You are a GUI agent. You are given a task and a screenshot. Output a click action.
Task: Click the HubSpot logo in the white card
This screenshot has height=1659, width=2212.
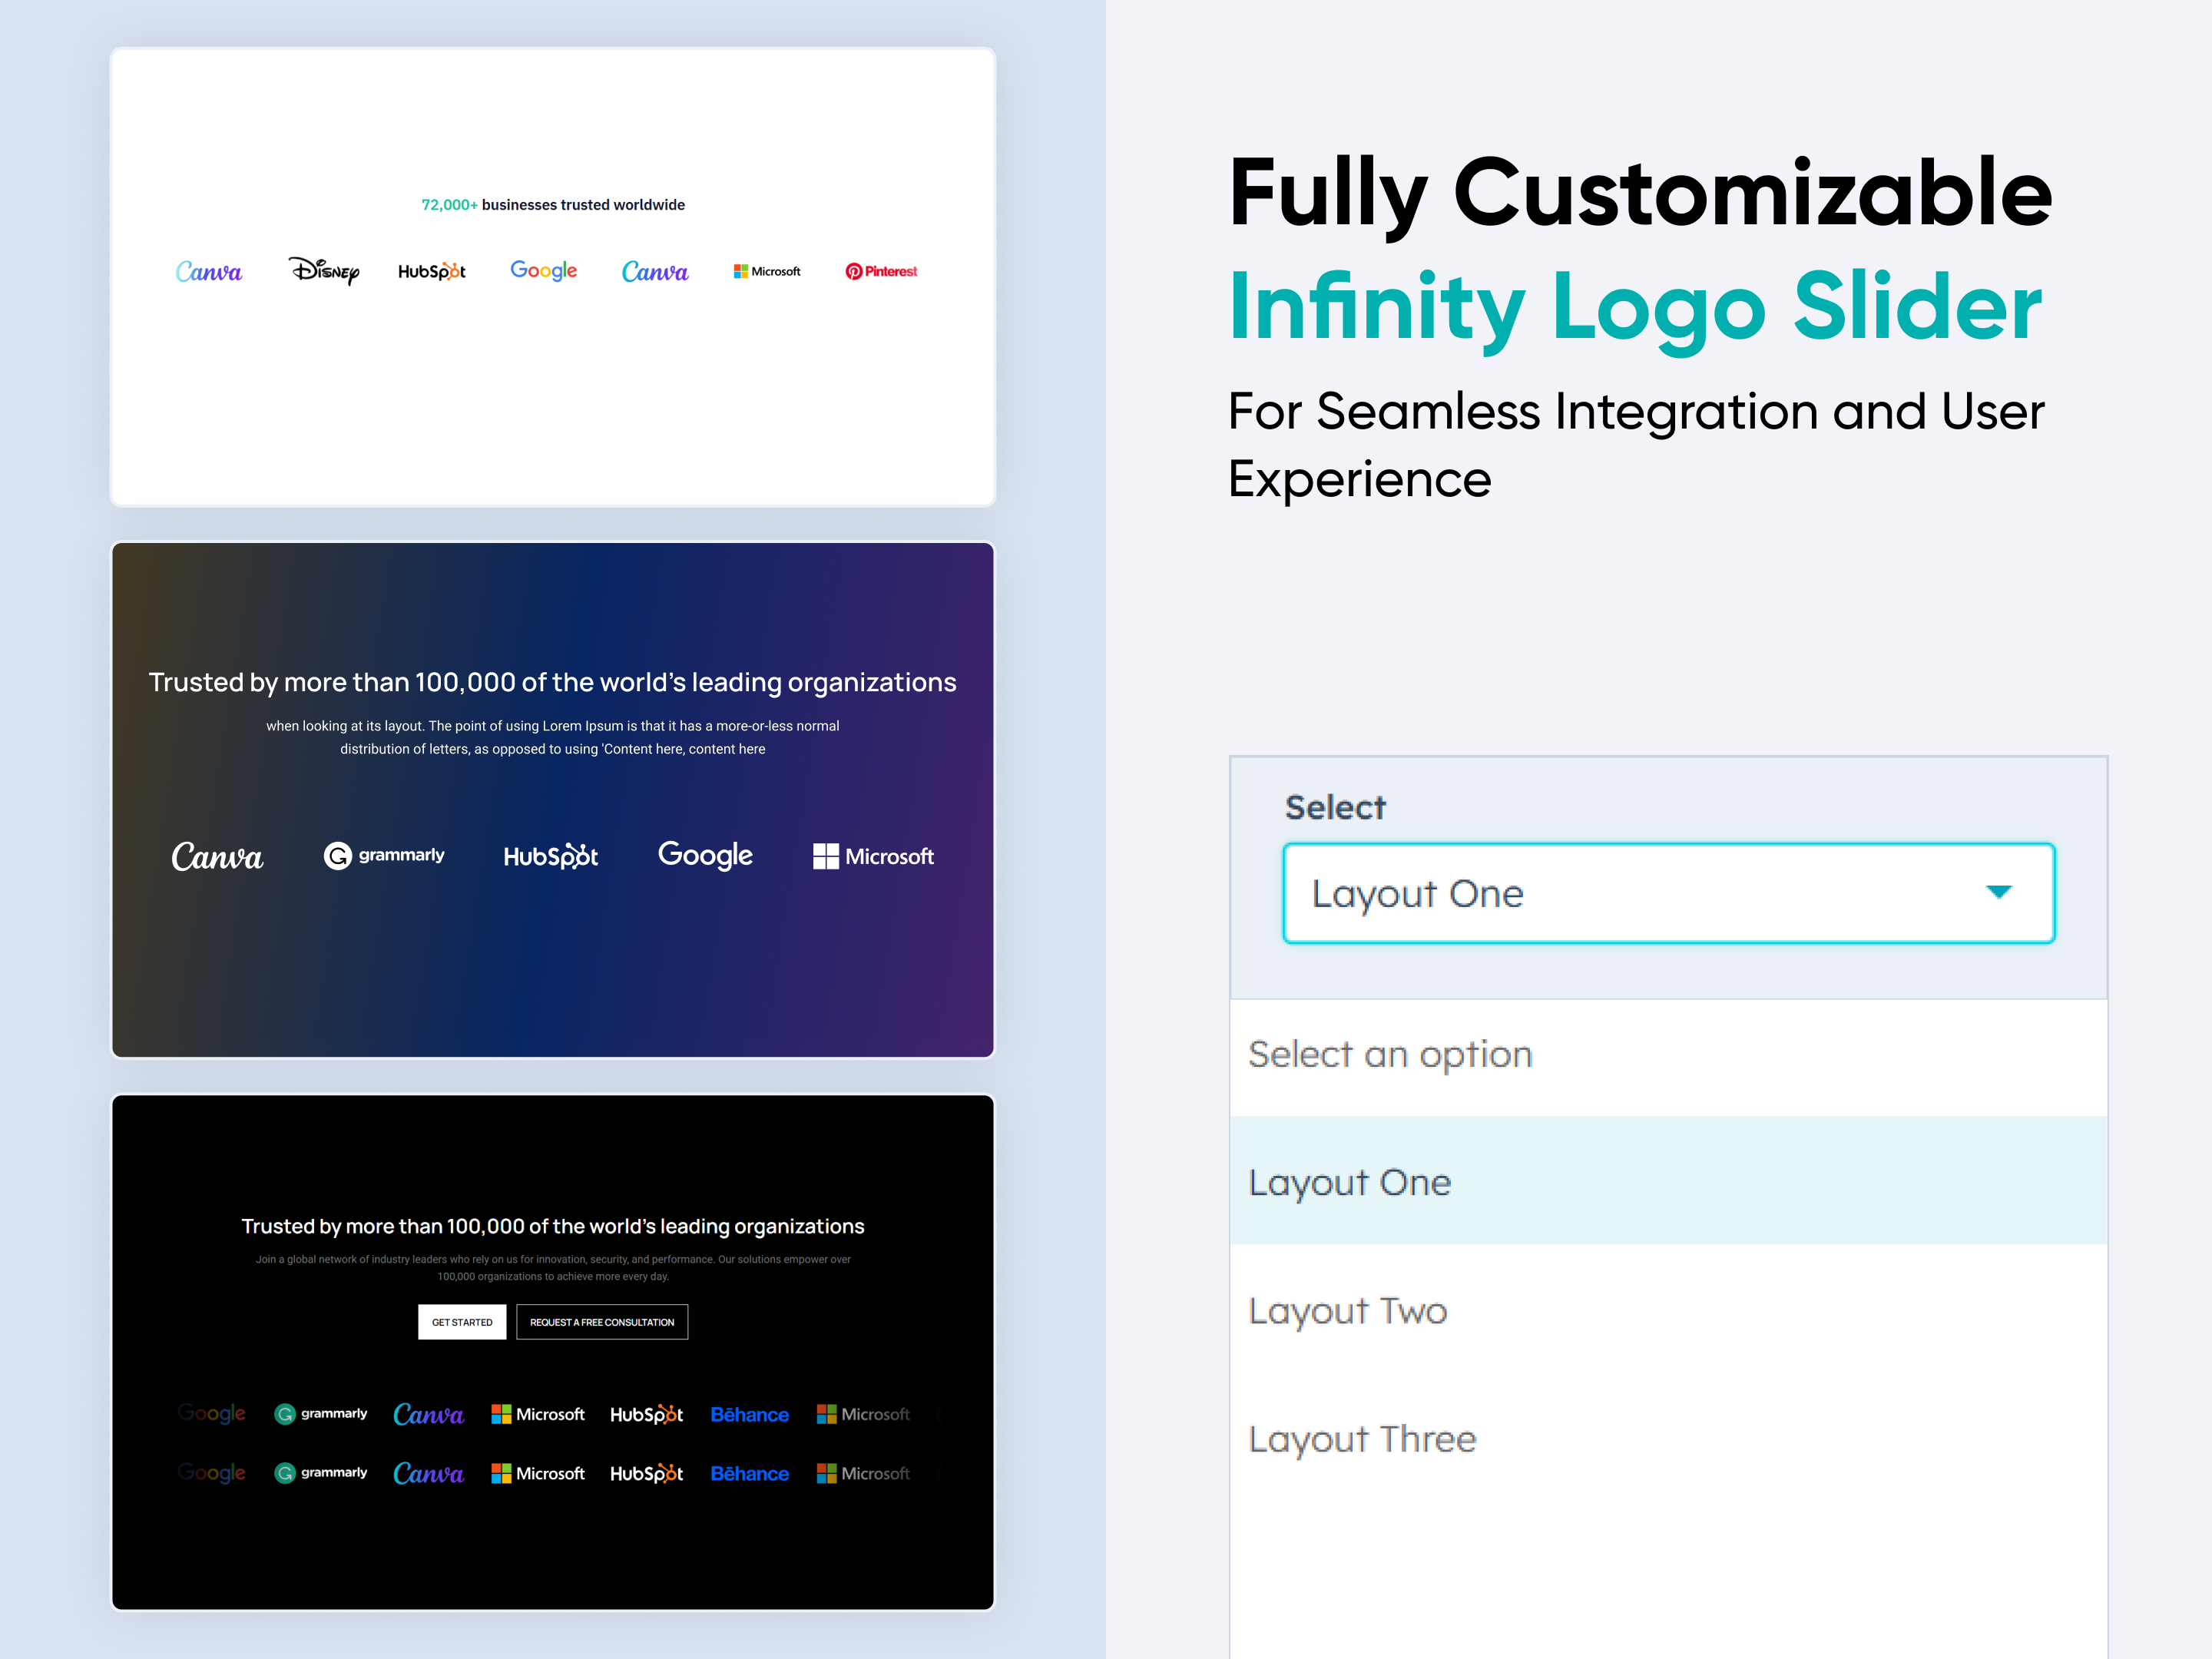432,271
